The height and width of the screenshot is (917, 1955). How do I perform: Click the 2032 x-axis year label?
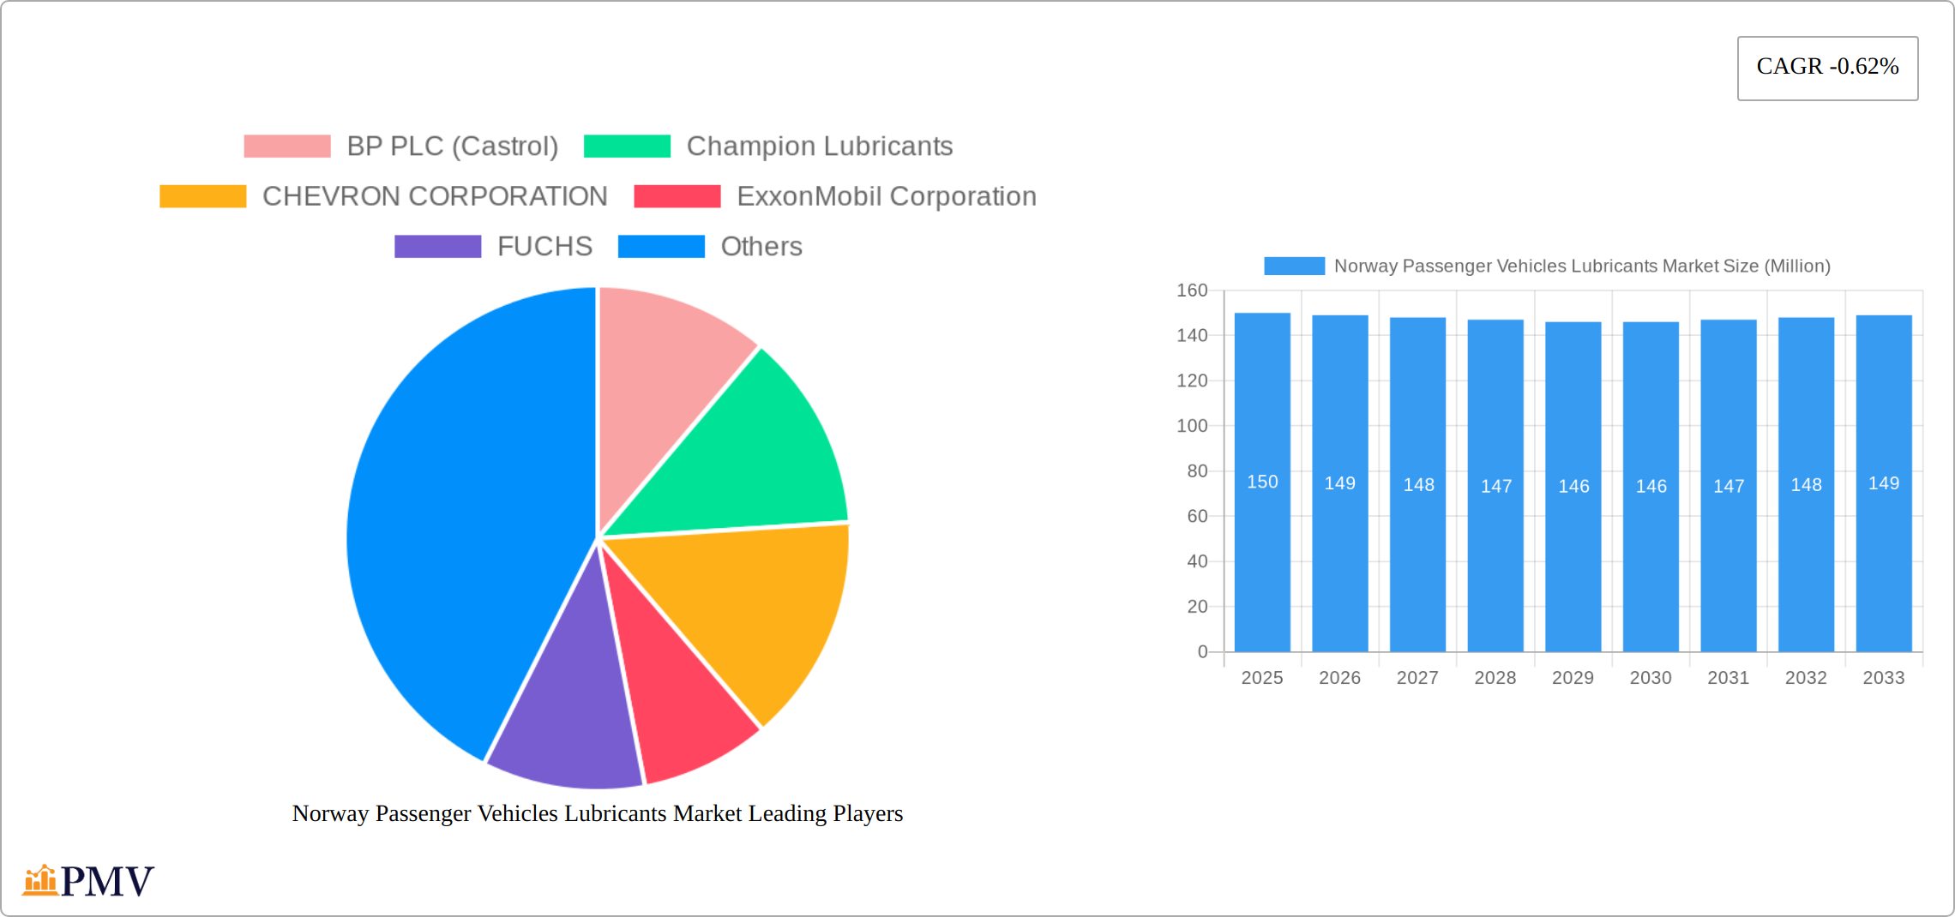pyautogui.click(x=1806, y=678)
